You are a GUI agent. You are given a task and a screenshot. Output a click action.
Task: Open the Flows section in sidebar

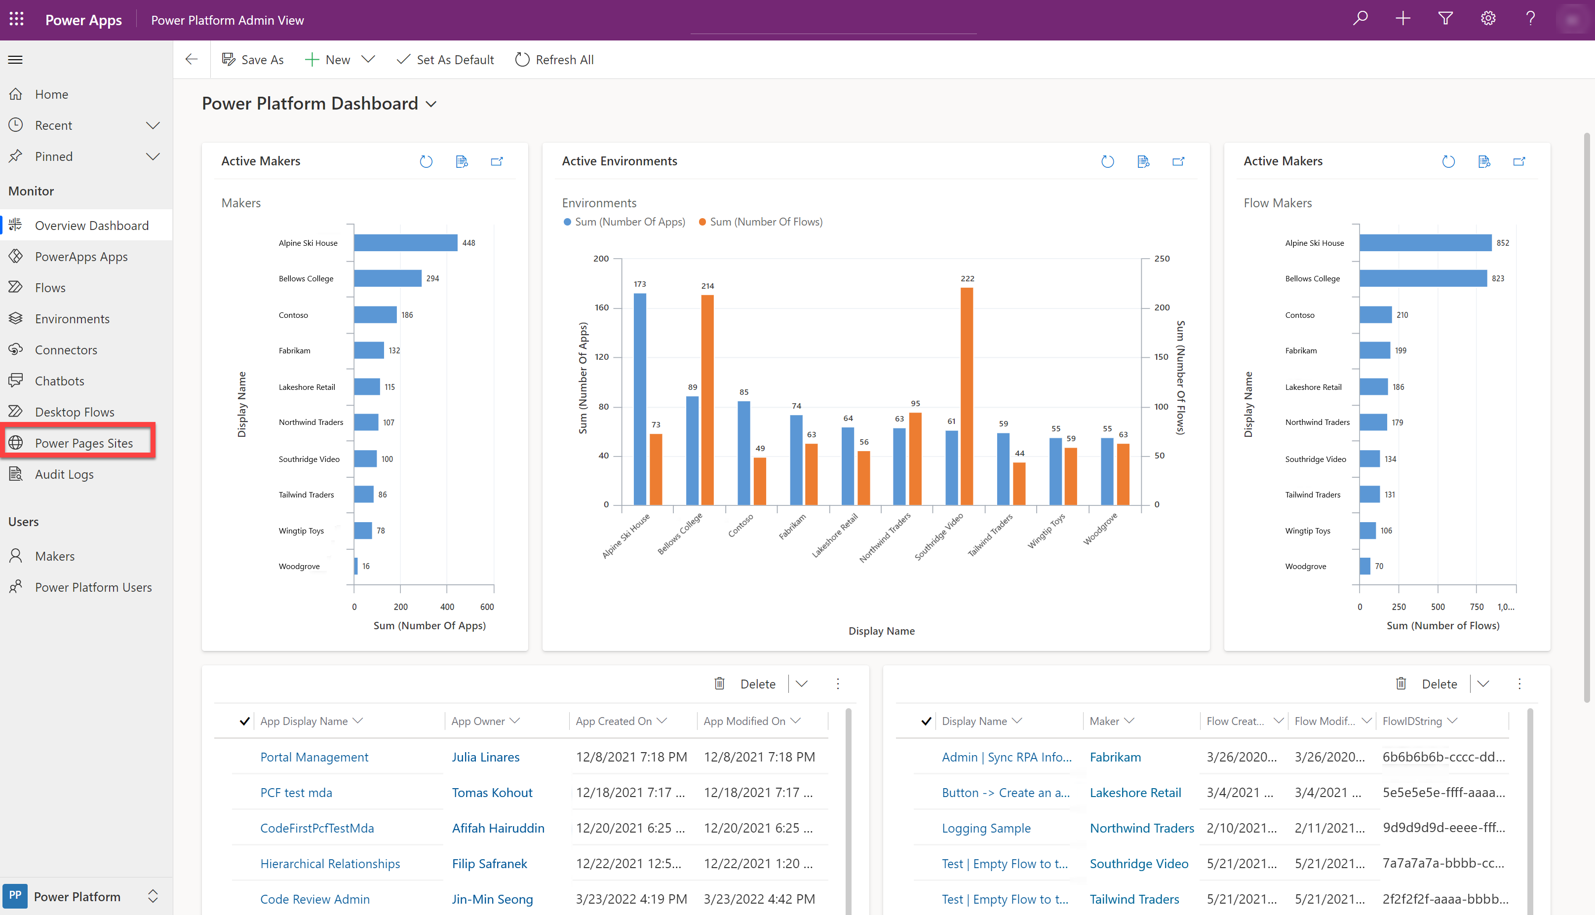click(49, 287)
